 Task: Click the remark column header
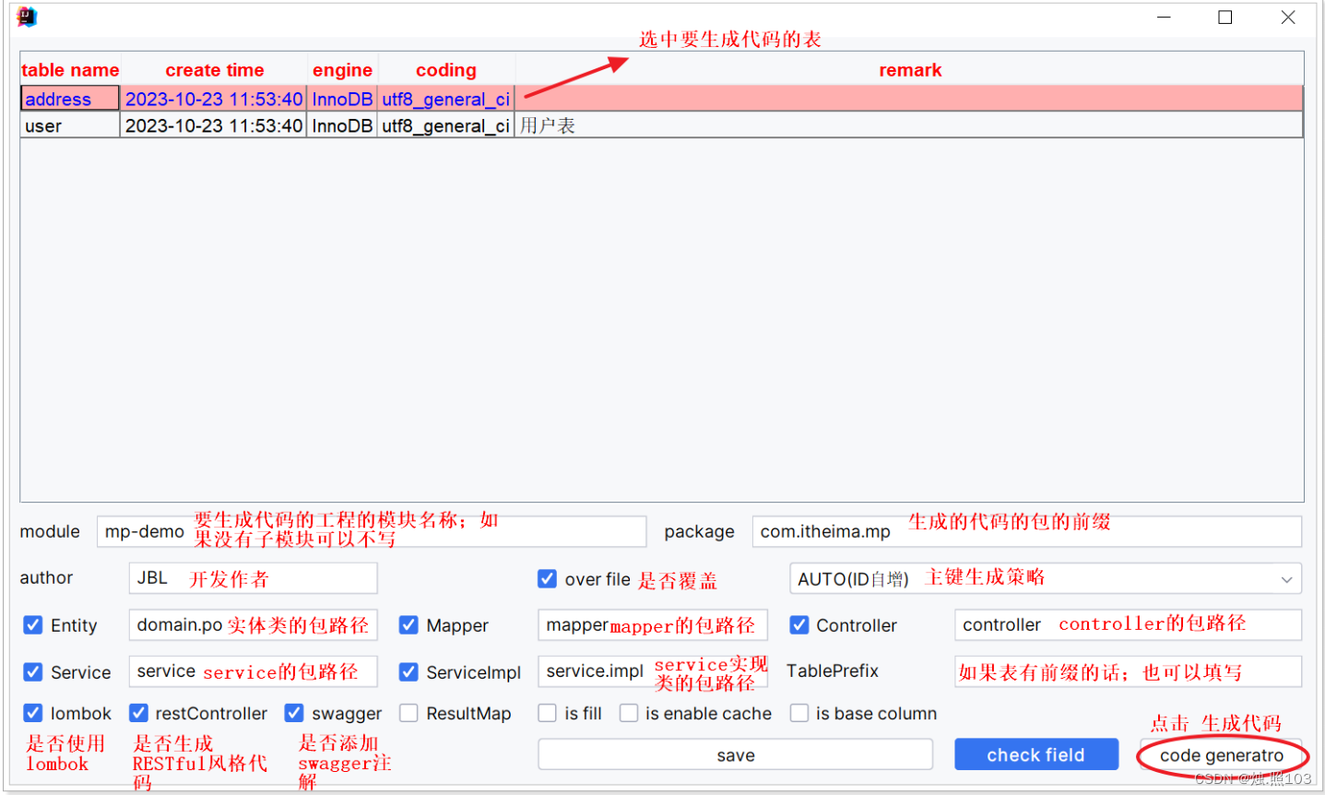tap(909, 70)
